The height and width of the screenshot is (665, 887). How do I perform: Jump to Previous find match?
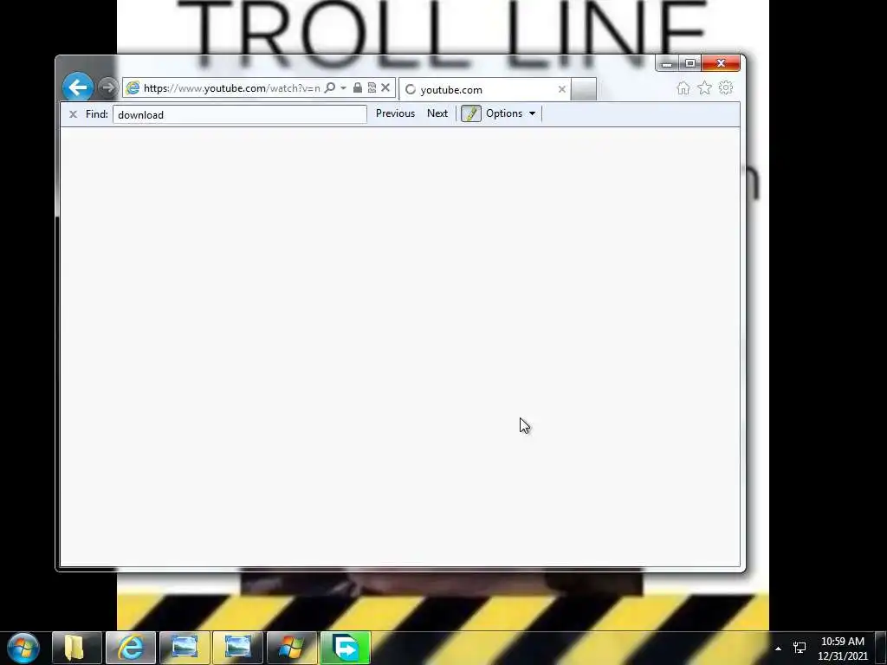click(x=395, y=113)
